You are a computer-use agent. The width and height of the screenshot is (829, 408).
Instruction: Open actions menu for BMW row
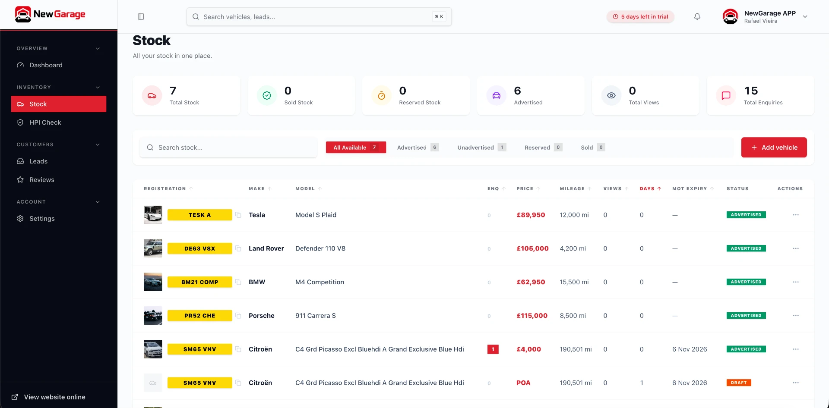[x=796, y=282]
